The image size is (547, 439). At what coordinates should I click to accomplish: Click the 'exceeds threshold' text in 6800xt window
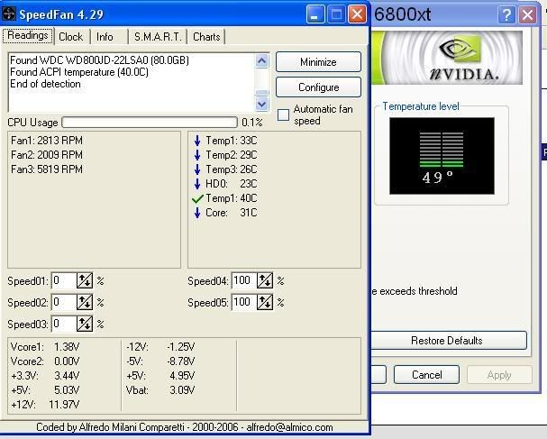click(418, 291)
